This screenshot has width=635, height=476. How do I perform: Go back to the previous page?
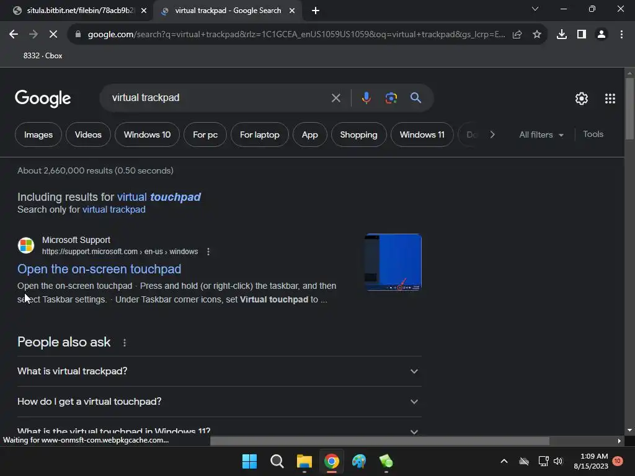[14, 35]
